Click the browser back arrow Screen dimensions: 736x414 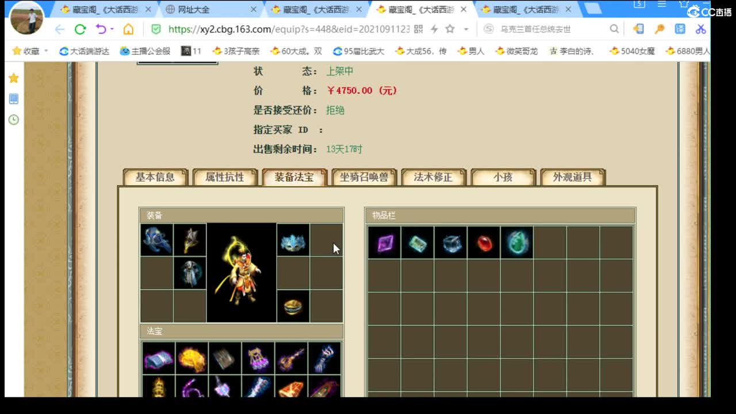point(60,29)
